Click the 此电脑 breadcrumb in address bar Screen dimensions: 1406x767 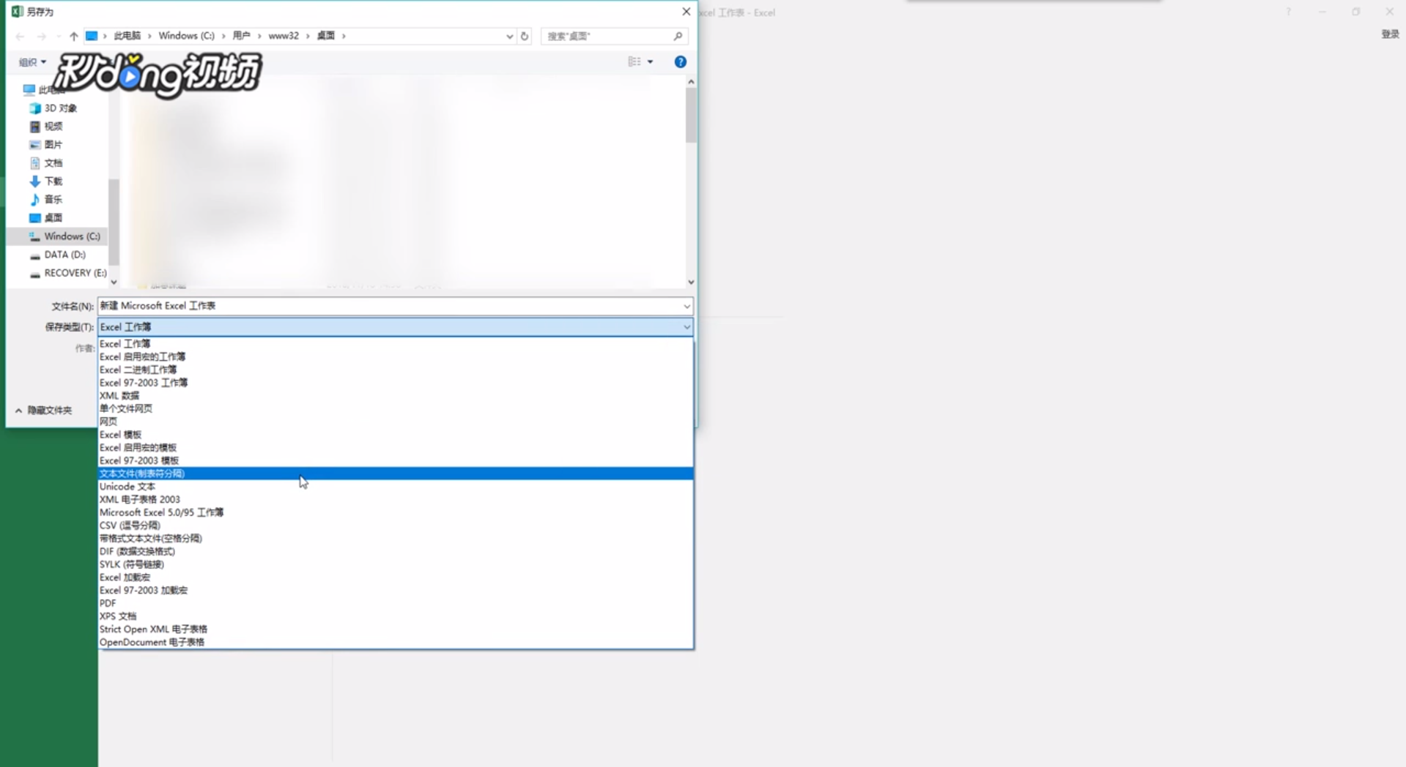127,36
